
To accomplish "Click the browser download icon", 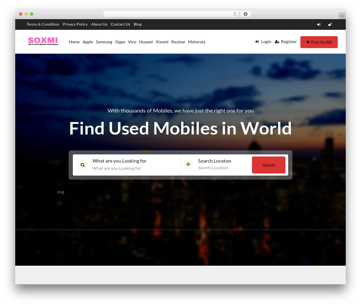I will pos(245,14).
